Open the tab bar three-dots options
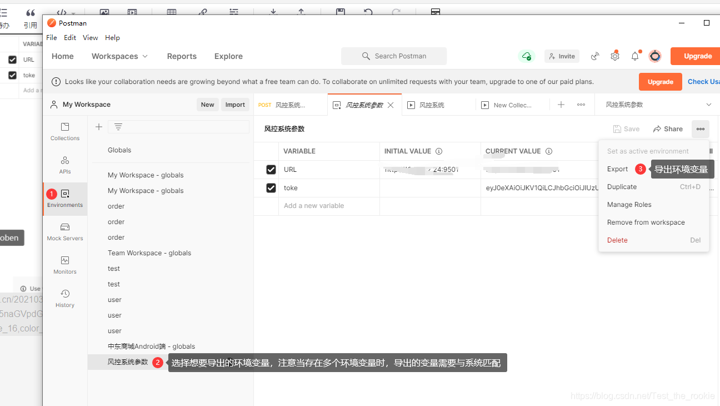The height and width of the screenshot is (406, 720). tap(581, 105)
